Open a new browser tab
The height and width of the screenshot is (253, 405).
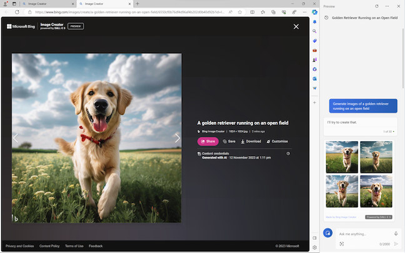(x=137, y=4)
